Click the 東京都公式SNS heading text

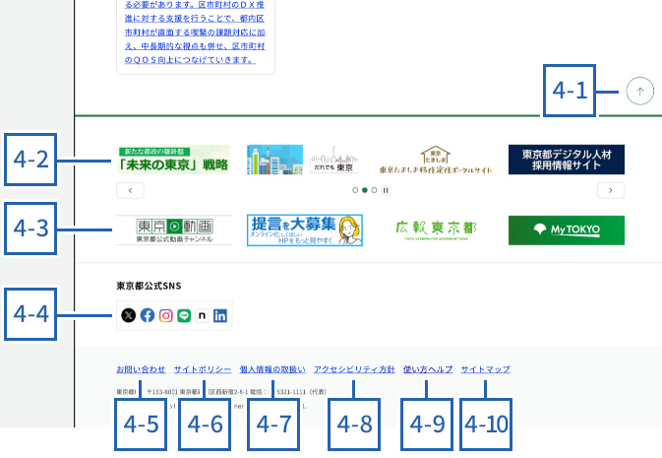point(149,286)
